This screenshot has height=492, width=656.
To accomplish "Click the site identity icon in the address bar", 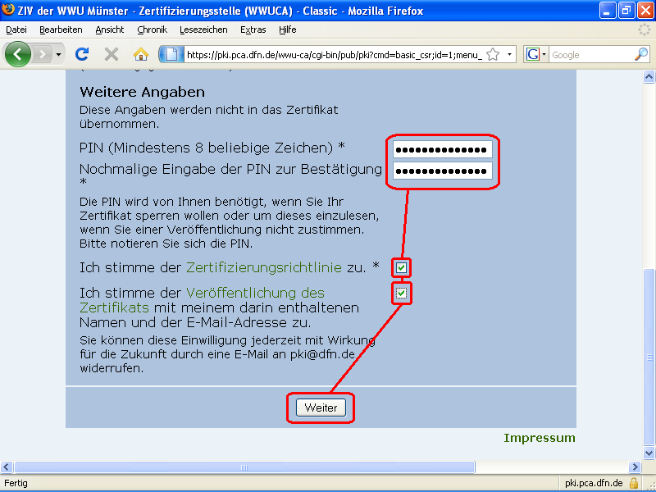I will [170, 54].
